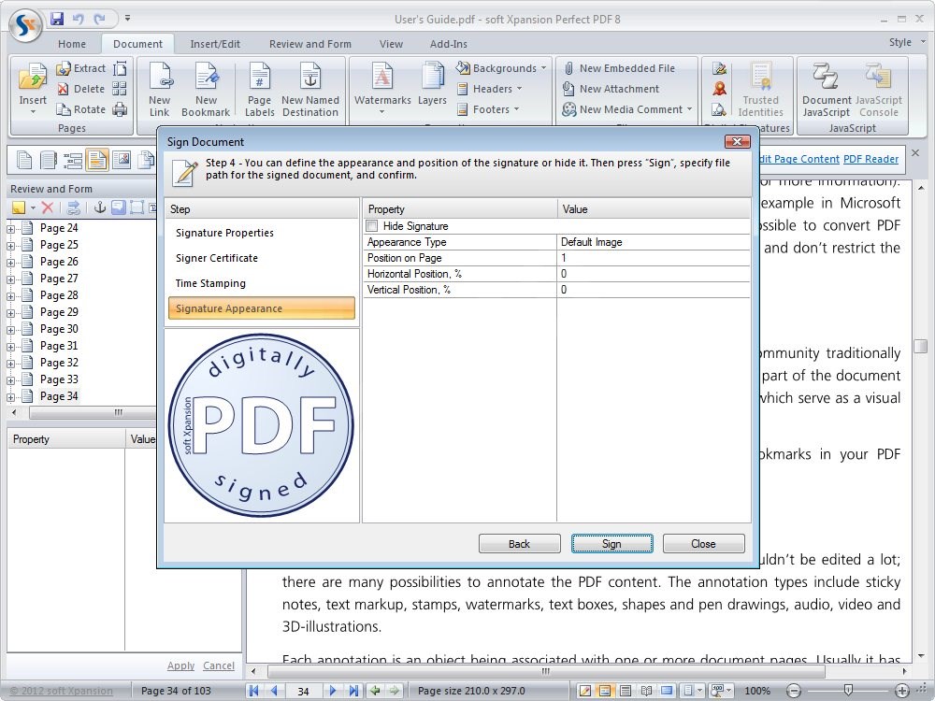The width and height of the screenshot is (935, 701).
Task: Click the Zoom Out minus icon
Action: 794,691
